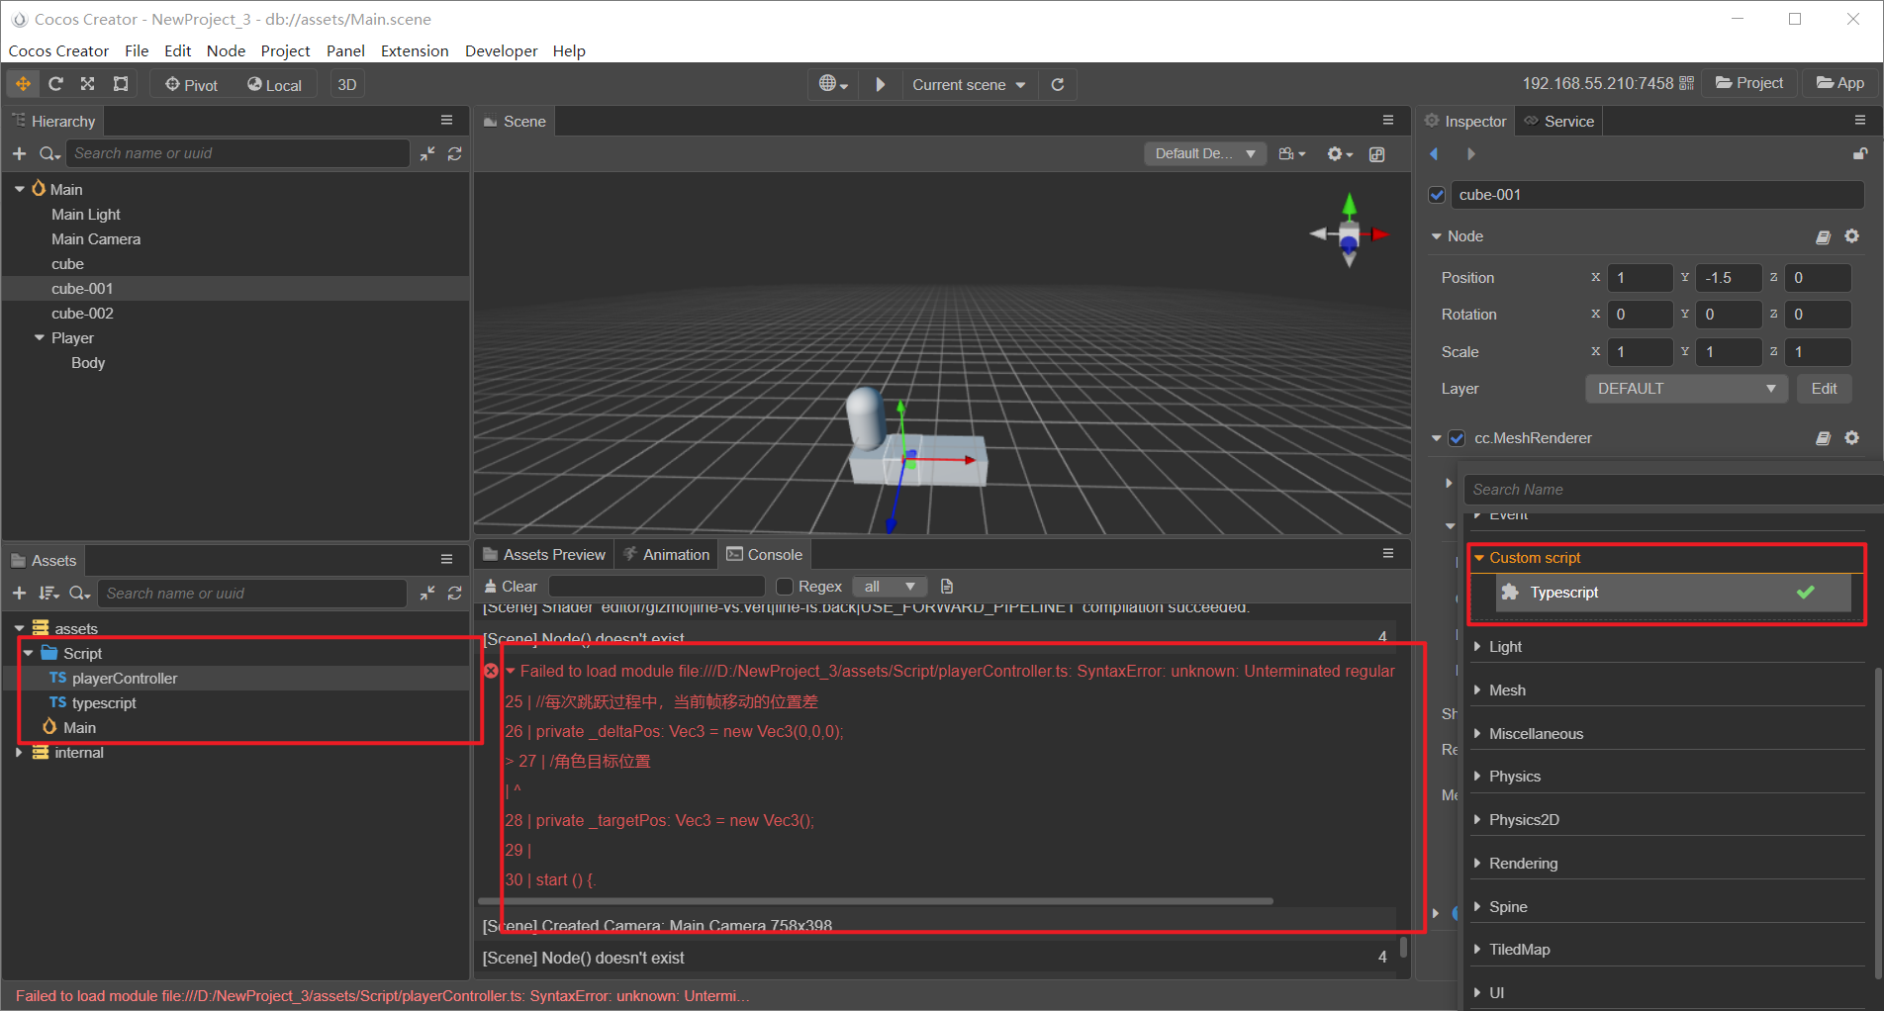Viewport: 1884px width, 1011px height.
Task: Collapse all nodes in Hierarchy
Action: coord(427,153)
